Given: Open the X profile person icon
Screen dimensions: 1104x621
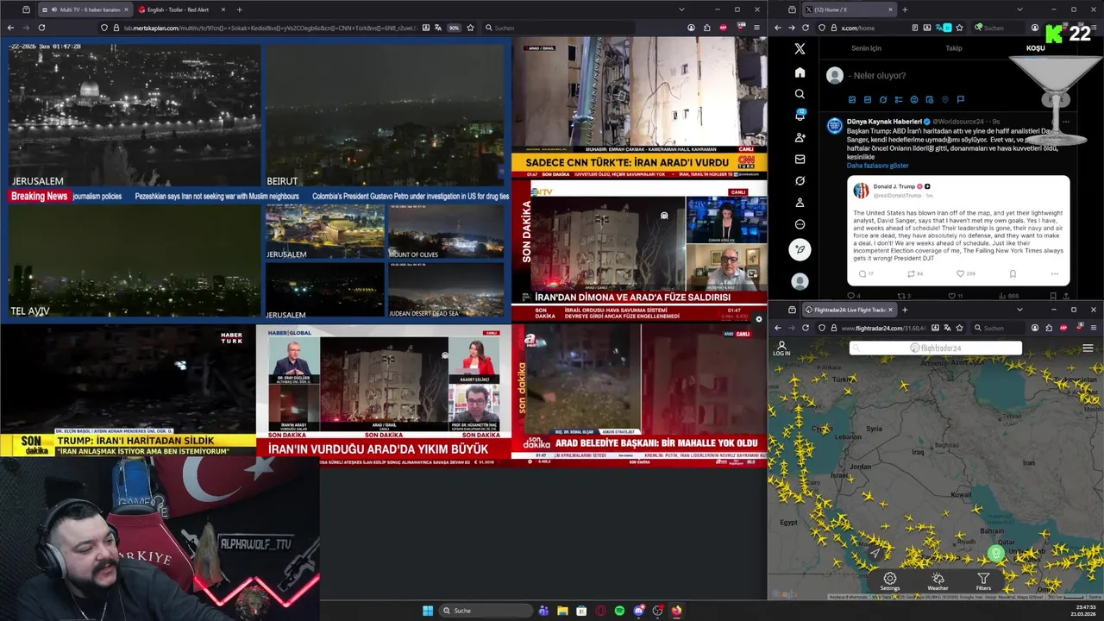Looking at the screenshot, I should coord(800,203).
